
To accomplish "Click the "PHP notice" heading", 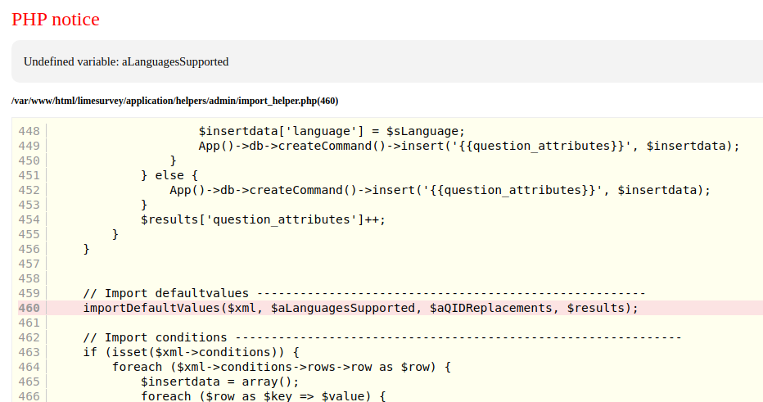I will point(56,20).
